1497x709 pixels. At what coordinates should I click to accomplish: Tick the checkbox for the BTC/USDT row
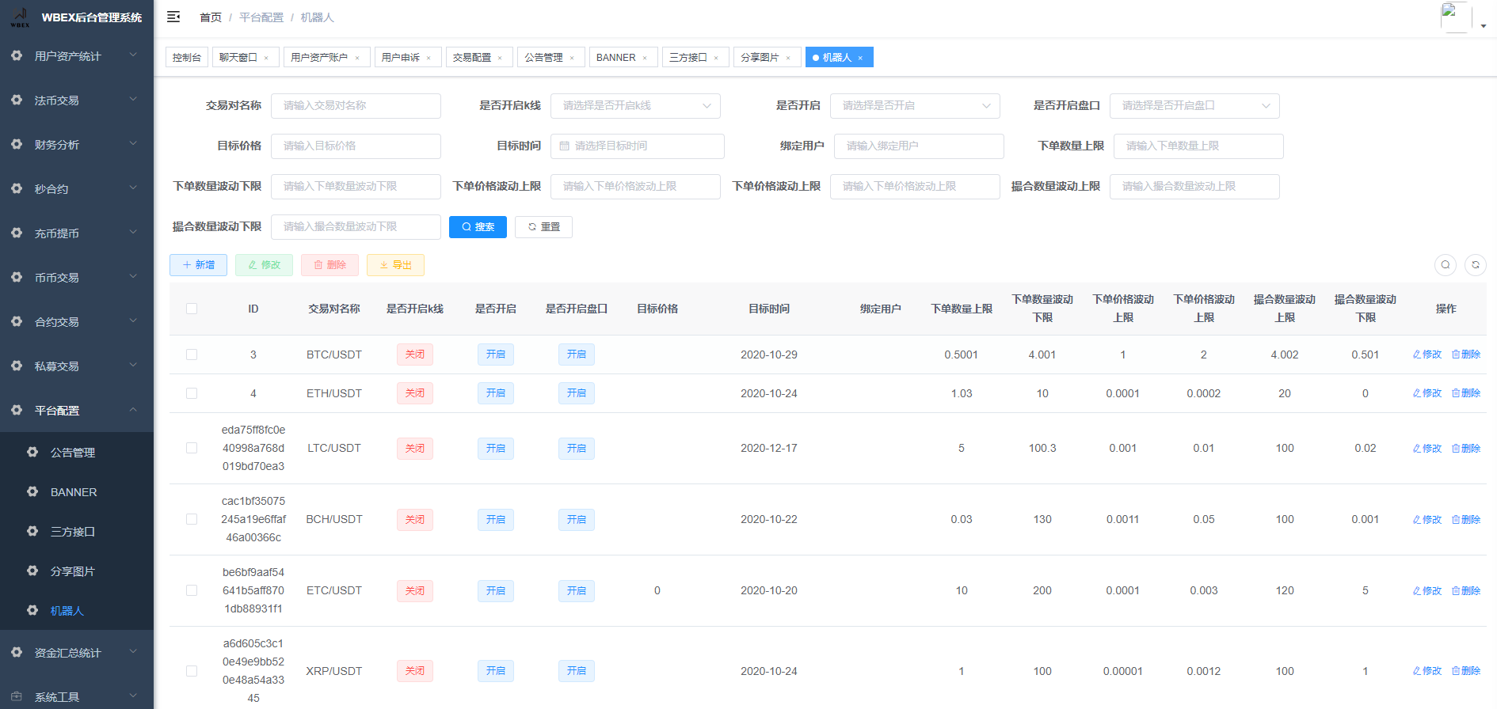[192, 354]
